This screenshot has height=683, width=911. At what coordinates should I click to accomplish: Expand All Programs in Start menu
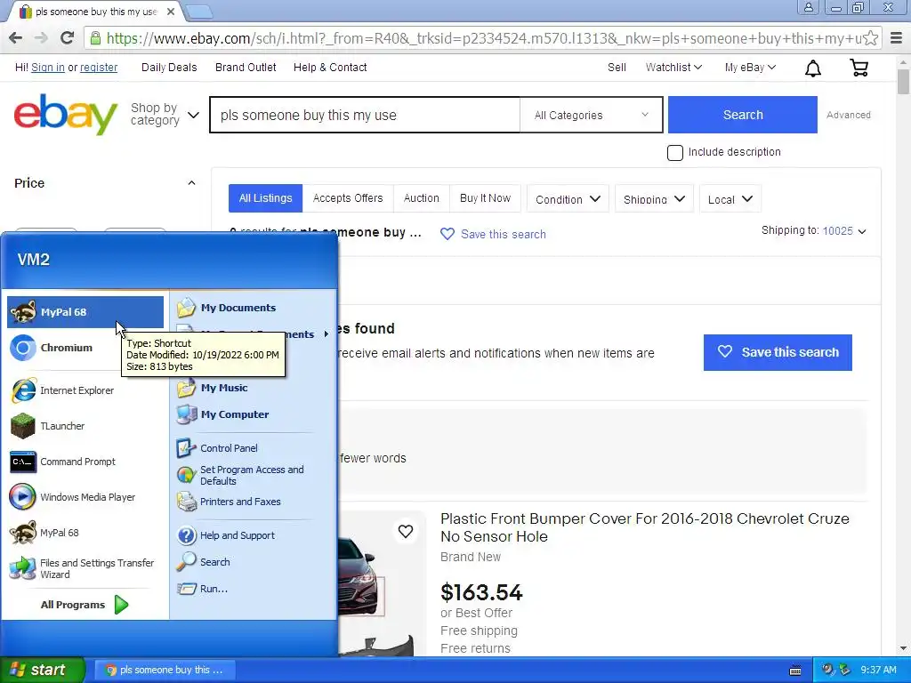click(x=85, y=605)
